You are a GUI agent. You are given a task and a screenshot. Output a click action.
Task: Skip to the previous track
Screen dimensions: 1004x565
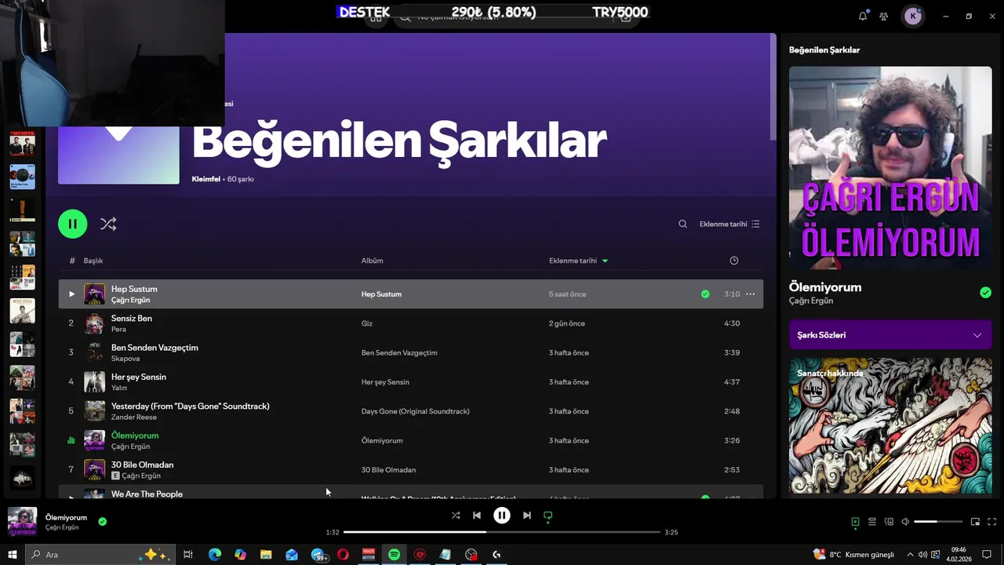(x=477, y=516)
